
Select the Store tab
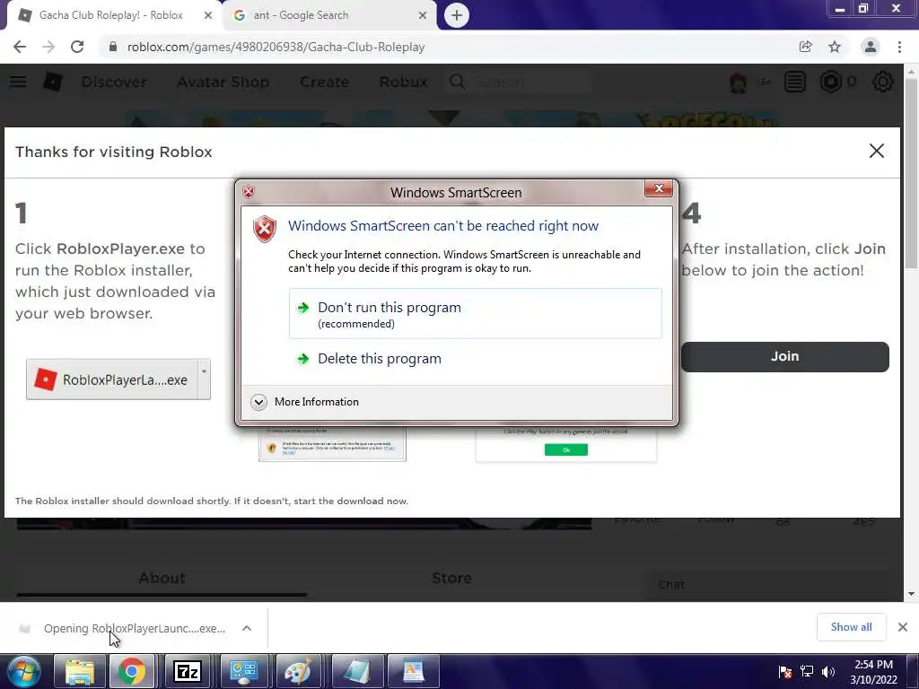[451, 579]
